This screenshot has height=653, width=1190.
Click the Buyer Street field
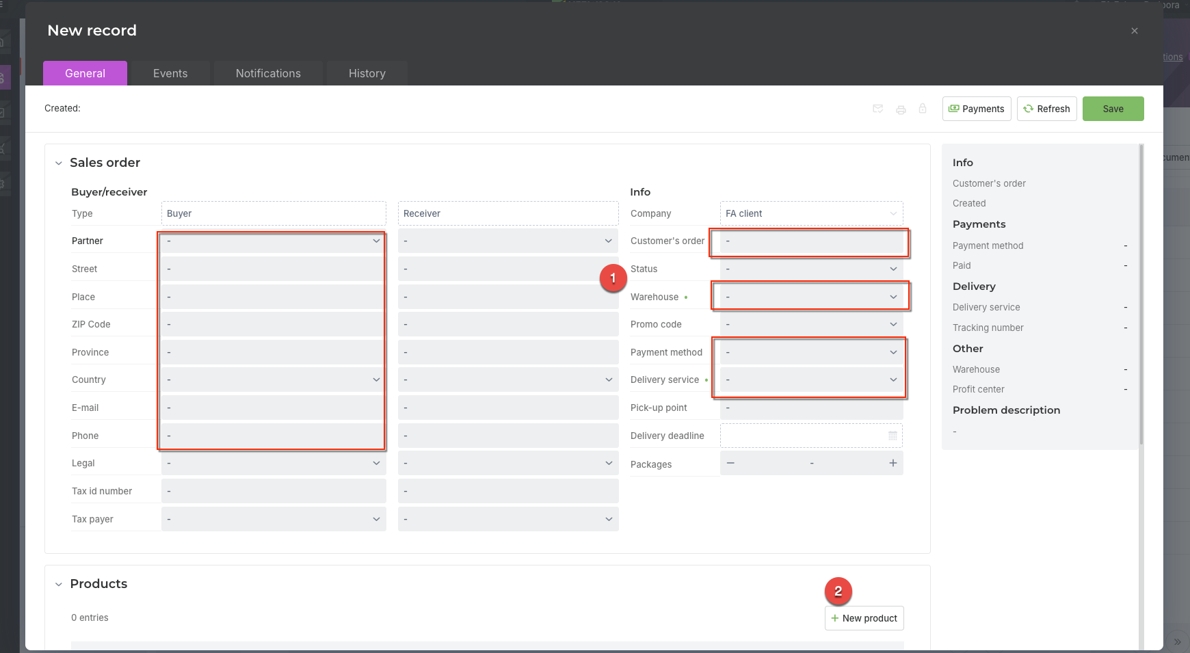coord(274,269)
